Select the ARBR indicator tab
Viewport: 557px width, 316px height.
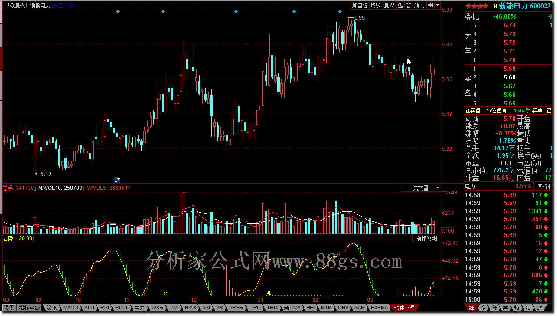tap(236, 308)
